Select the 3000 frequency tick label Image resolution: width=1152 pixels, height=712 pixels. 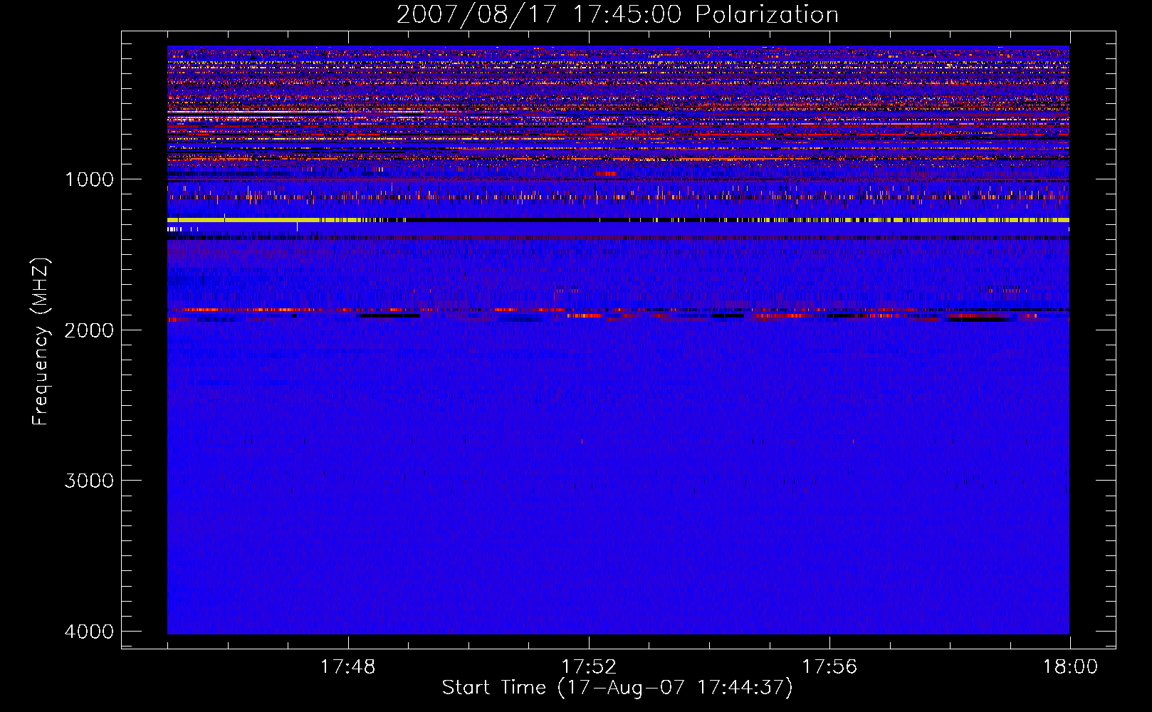89,481
